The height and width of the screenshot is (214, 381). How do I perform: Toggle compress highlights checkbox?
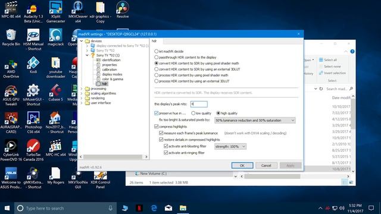pos(156,127)
